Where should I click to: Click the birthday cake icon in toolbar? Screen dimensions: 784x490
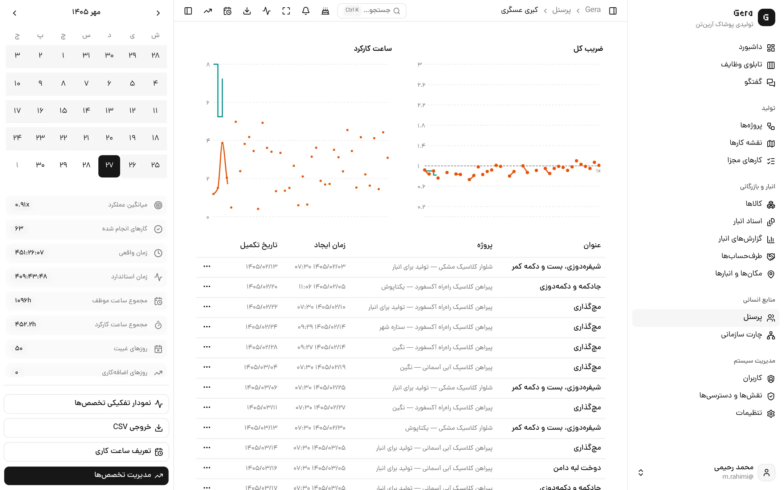click(325, 11)
